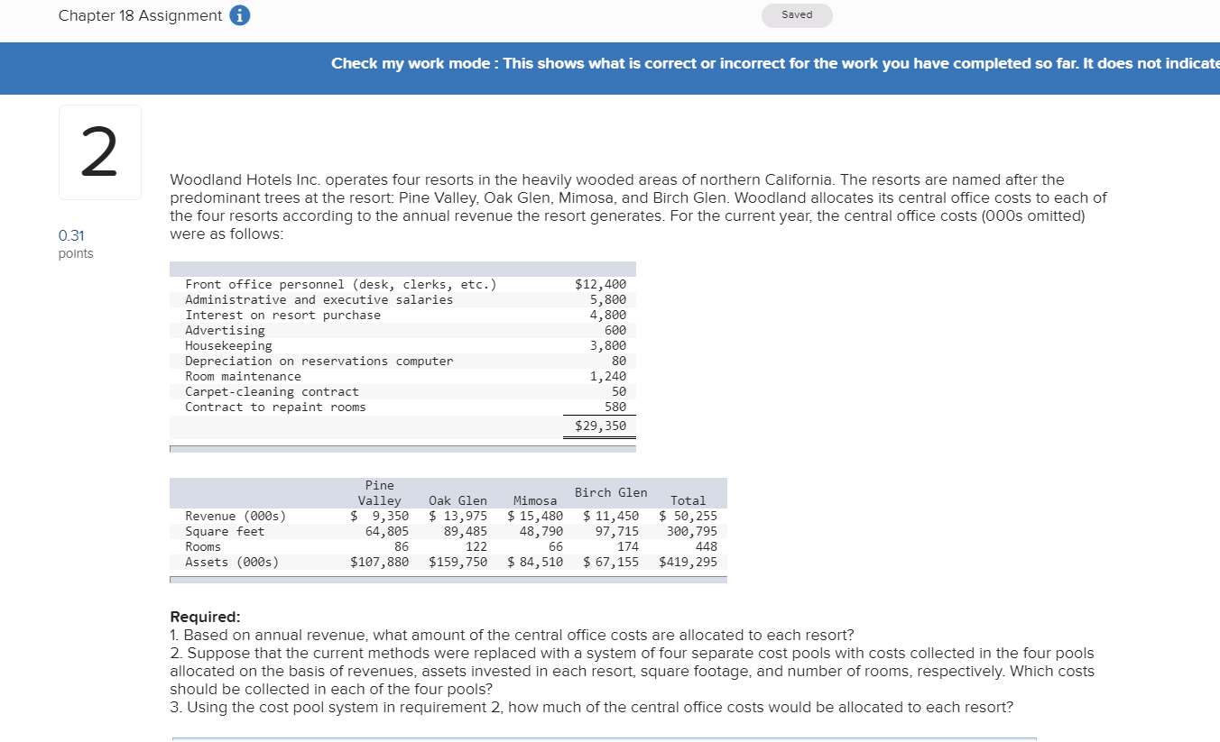Click requirement 3 about cost pool system
The height and width of the screenshot is (742, 1220).
[591, 707]
